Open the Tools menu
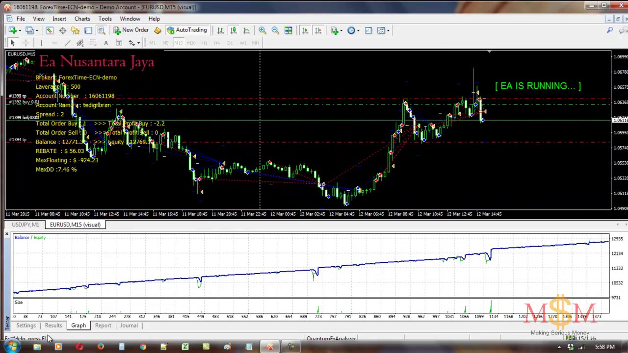Viewport: 628px width, 353px height. (105, 19)
